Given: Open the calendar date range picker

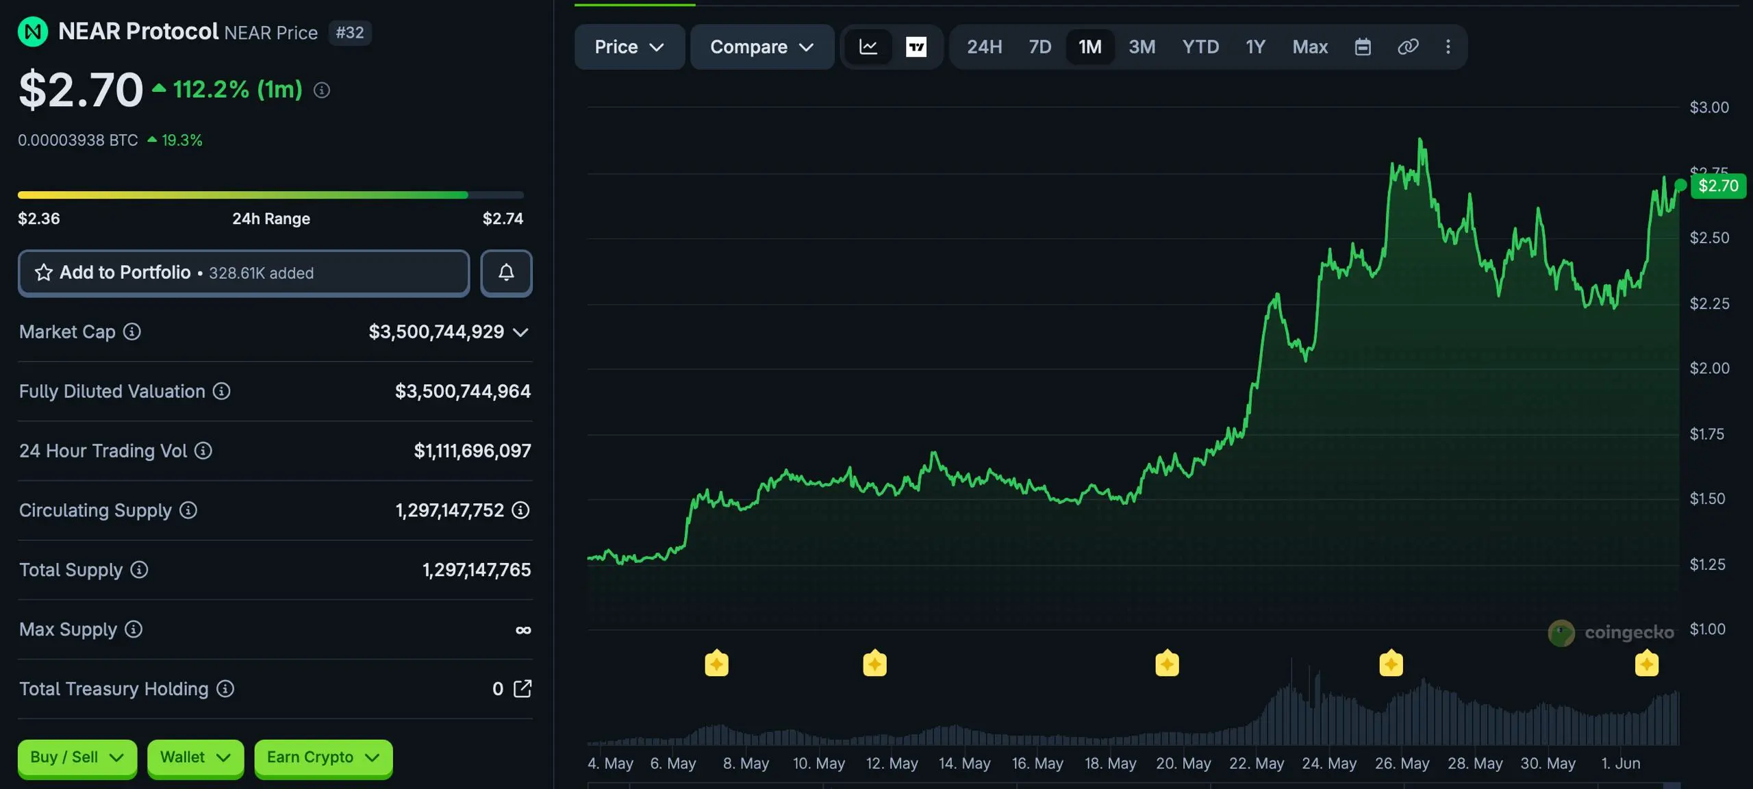Looking at the screenshot, I should pos(1363,47).
